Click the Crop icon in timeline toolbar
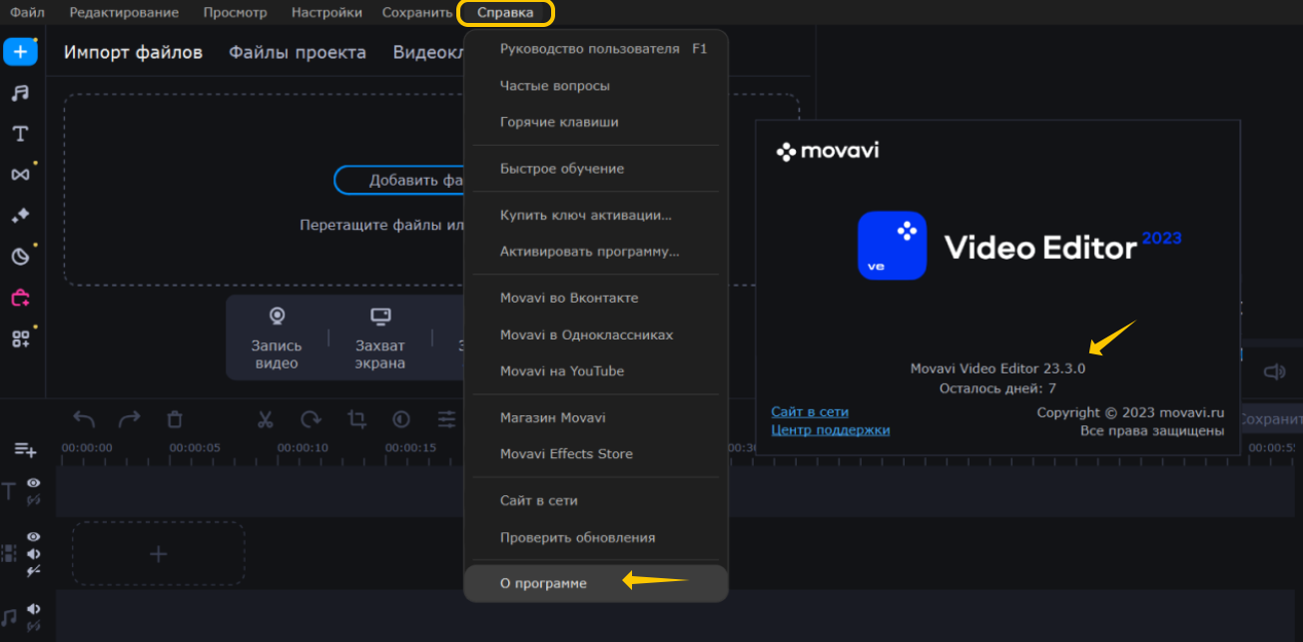The height and width of the screenshot is (642, 1303). [356, 419]
